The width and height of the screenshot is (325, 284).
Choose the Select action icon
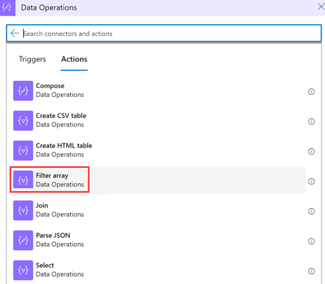(23, 270)
